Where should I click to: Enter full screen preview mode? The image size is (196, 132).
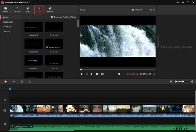tap(154, 74)
